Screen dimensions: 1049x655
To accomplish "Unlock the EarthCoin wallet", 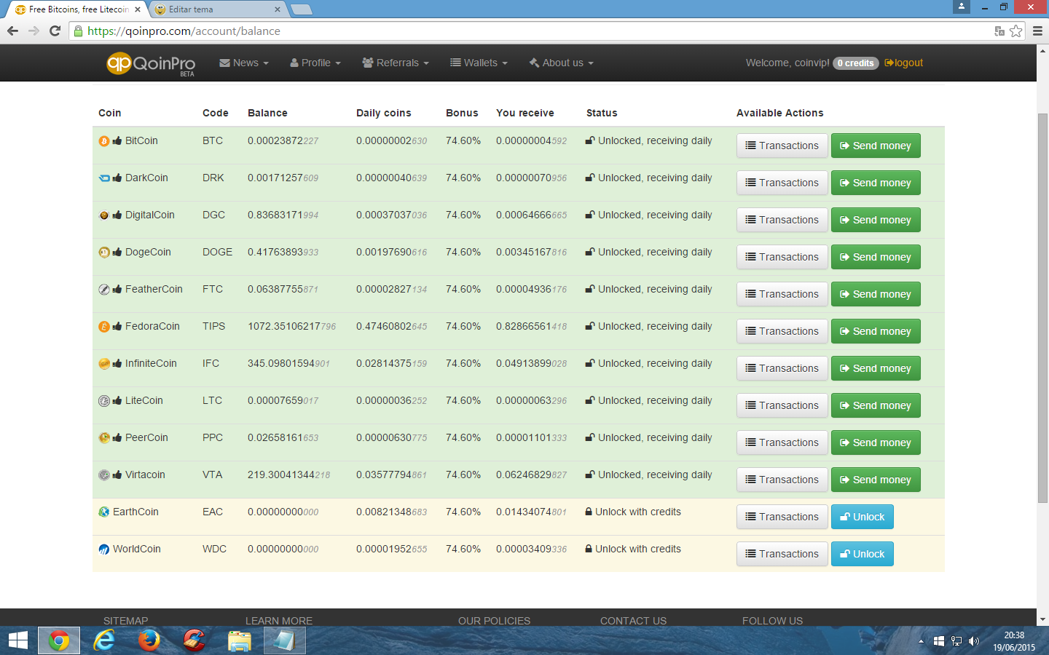I will tap(863, 517).
